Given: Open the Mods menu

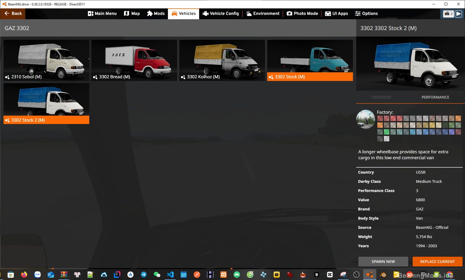Looking at the screenshot, I should [156, 14].
